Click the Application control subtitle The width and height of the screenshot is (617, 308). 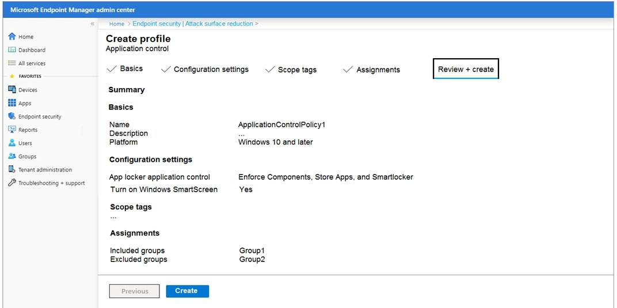tap(138, 49)
